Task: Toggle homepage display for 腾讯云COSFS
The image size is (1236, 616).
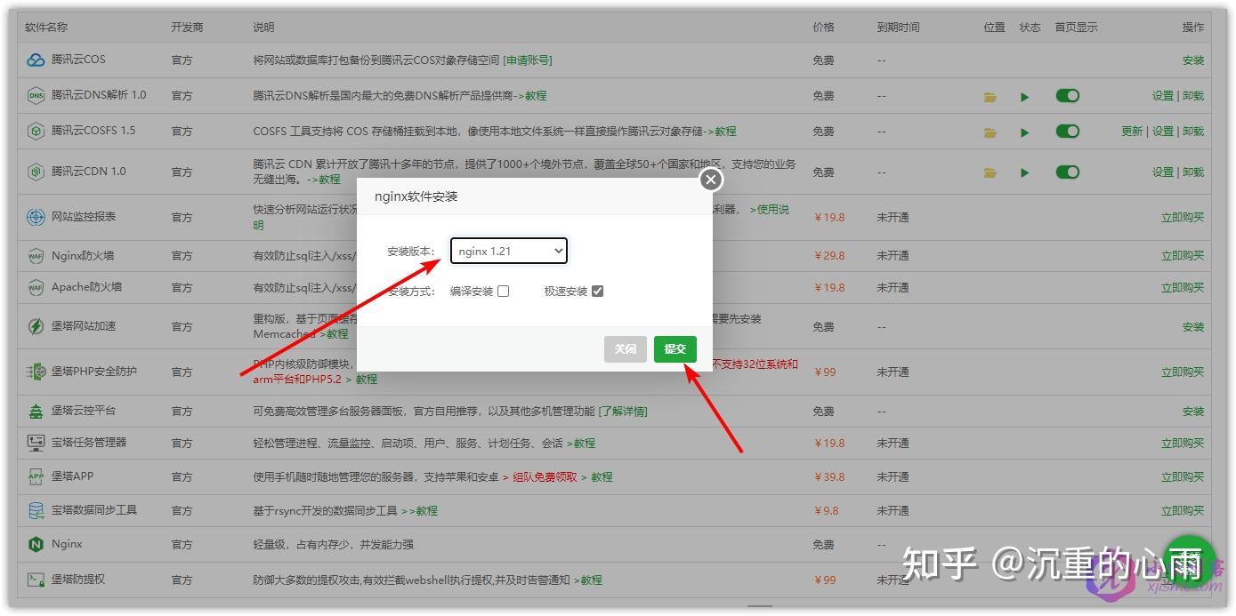Action: 1068,131
